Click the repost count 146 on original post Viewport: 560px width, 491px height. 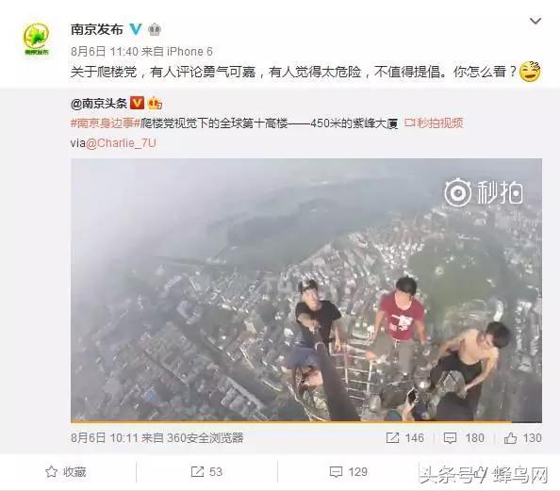pyautogui.click(x=405, y=438)
